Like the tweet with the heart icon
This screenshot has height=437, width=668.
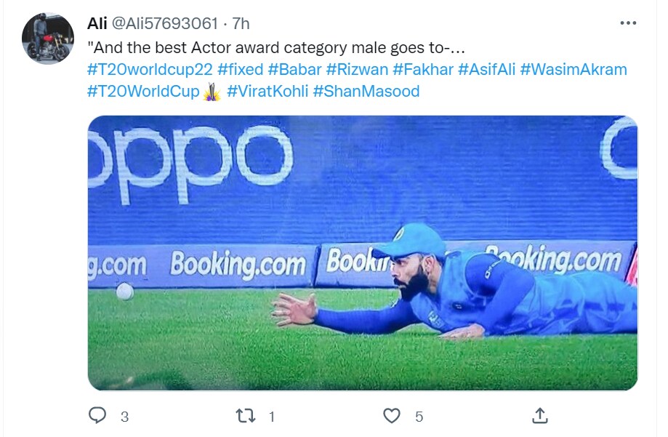pyautogui.click(x=392, y=416)
